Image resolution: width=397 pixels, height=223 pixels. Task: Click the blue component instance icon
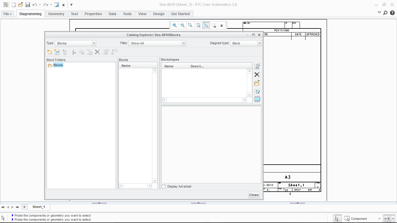tap(257, 99)
